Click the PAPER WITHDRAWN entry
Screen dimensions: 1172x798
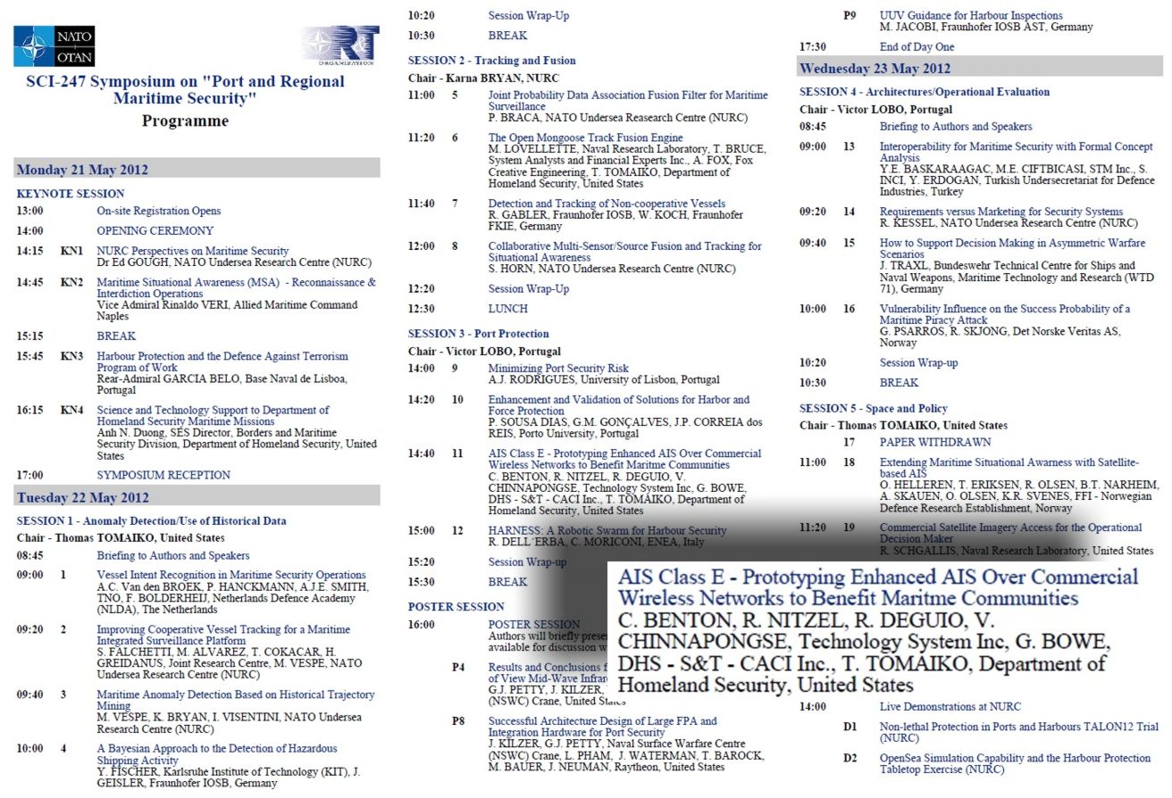click(935, 443)
